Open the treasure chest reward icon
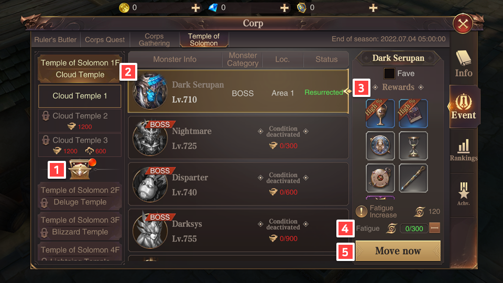The width and height of the screenshot is (503, 283). tap(80, 169)
